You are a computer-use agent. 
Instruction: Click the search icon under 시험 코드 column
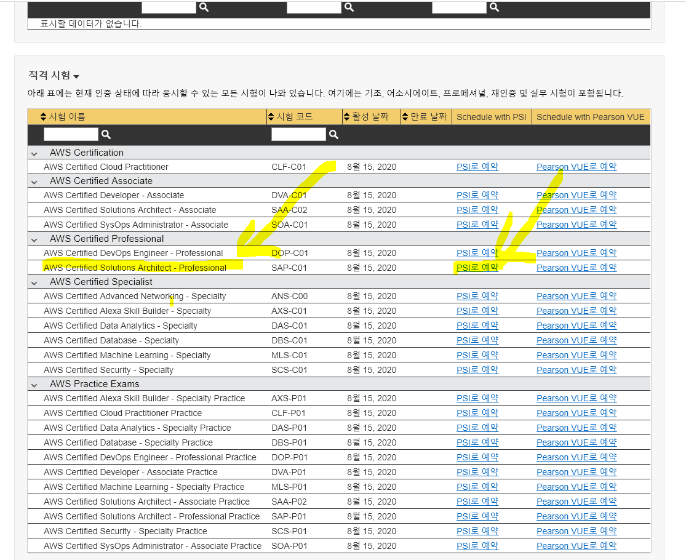click(x=334, y=134)
